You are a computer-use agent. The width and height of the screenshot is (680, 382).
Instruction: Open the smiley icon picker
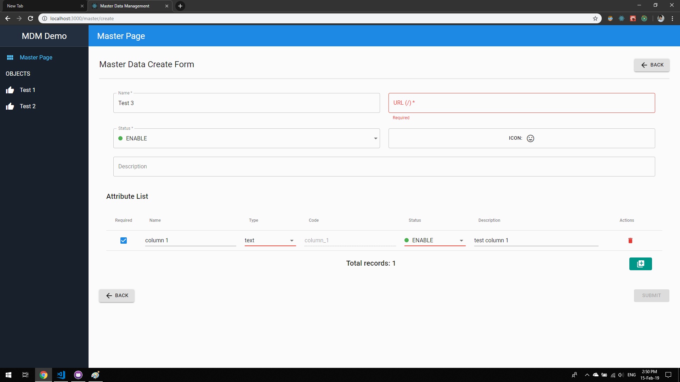(x=530, y=138)
